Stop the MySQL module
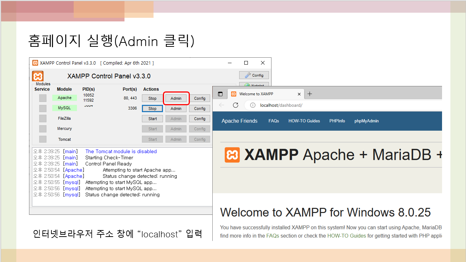Image resolution: width=466 pixels, height=262 pixels. (152, 109)
